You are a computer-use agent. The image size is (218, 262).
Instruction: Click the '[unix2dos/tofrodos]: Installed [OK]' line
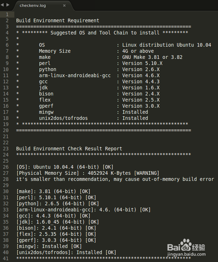tap(66, 252)
